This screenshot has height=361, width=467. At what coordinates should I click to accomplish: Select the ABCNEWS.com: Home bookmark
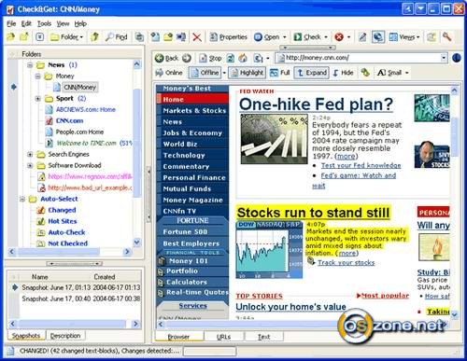[86, 109]
